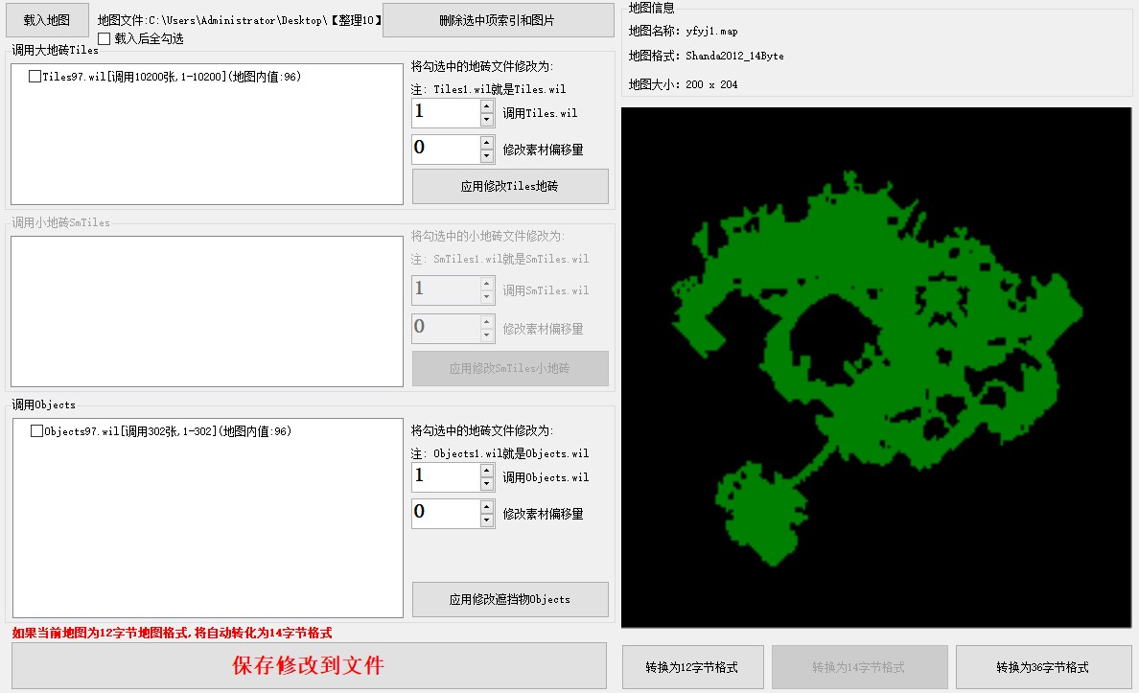The width and height of the screenshot is (1139, 693).
Task: Click 应用修改Tiles地砖 button
Action: click(x=510, y=187)
